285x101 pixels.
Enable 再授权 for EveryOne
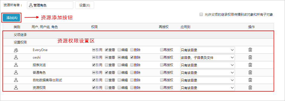pos(162,50)
